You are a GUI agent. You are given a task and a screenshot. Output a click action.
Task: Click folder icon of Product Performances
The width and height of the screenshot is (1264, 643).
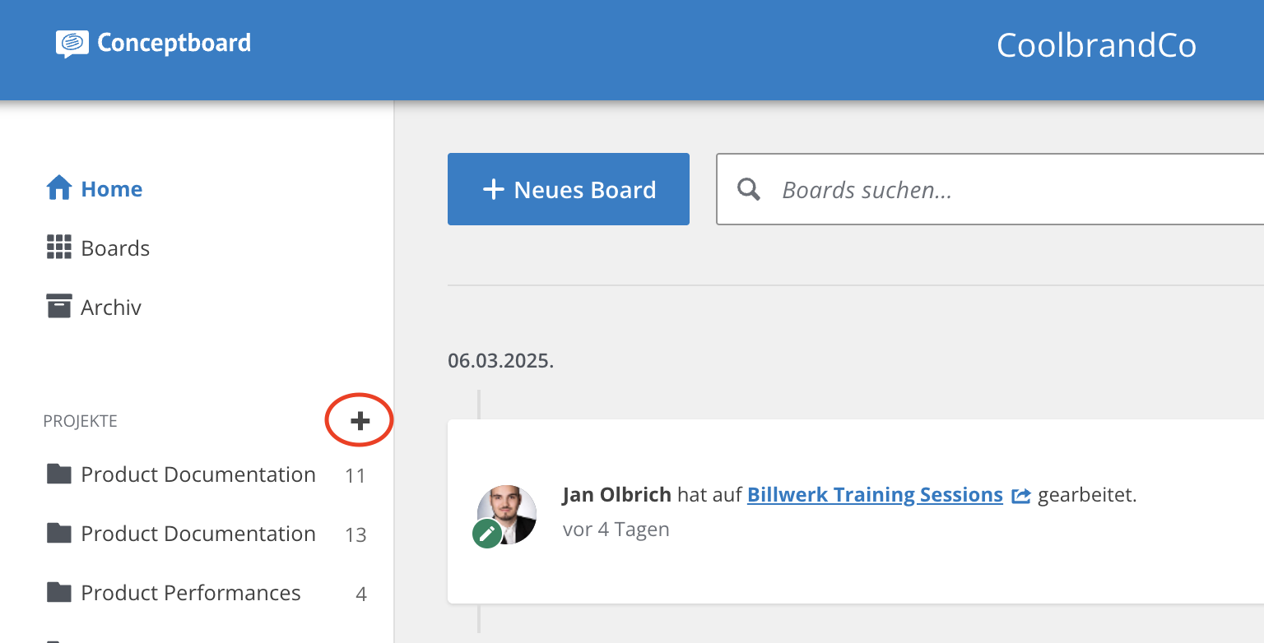click(x=59, y=592)
